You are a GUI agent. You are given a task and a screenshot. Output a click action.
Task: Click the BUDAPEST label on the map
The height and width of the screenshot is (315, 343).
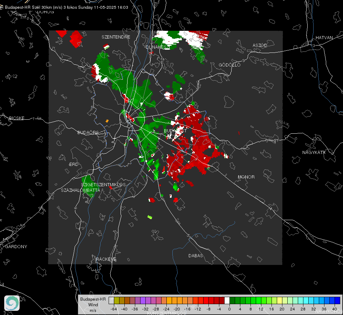[175, 131]
